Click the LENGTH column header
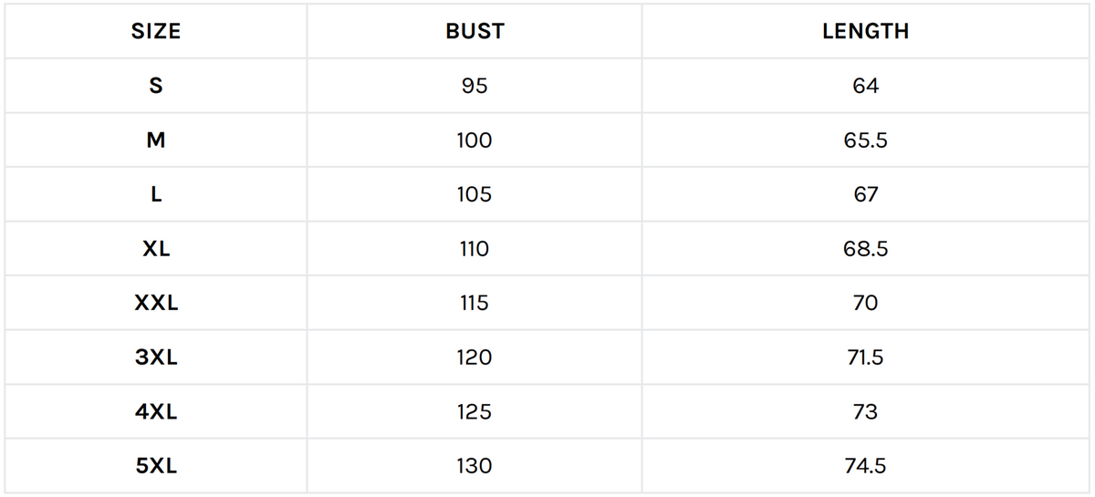 pos(865,32)
